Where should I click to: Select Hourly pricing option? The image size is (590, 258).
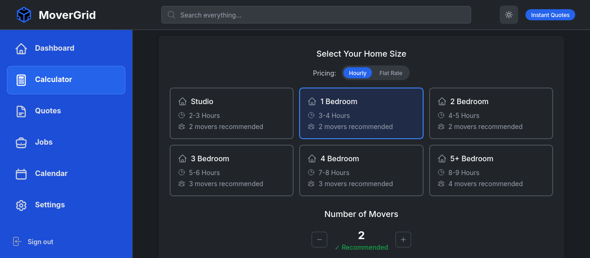tap(357, 73)
